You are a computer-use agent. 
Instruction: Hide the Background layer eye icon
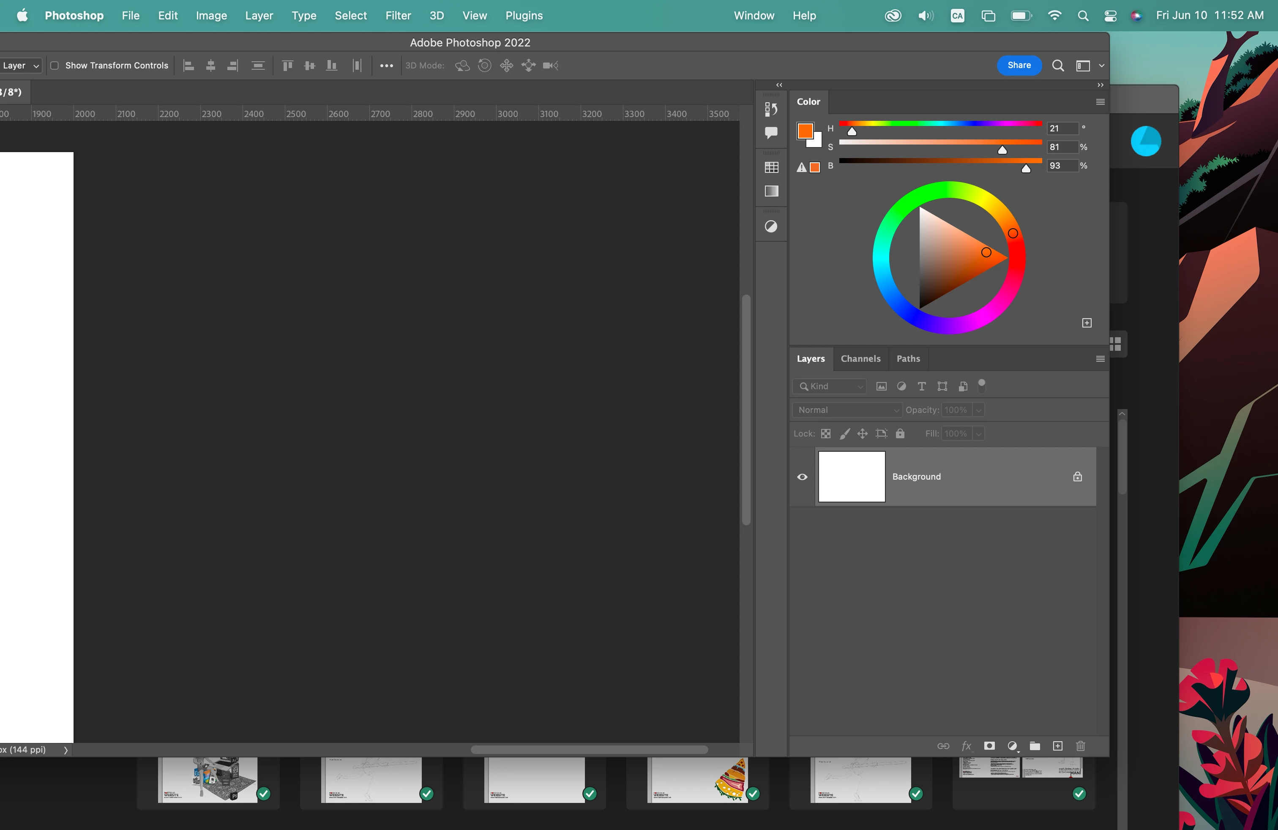802,477
